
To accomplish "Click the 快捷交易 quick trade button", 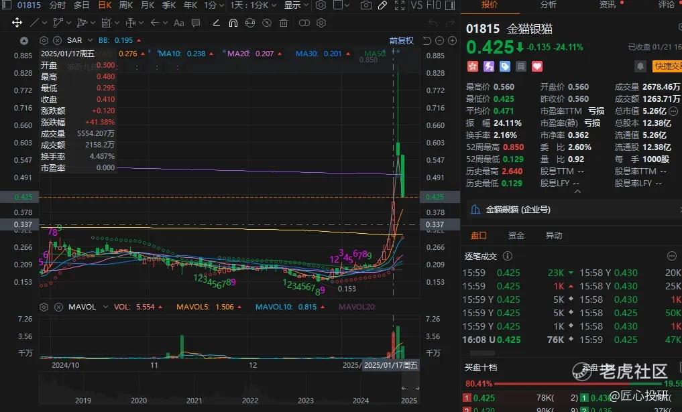I will coord(667,66).
